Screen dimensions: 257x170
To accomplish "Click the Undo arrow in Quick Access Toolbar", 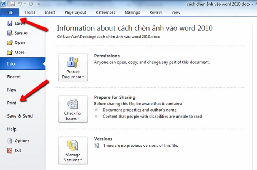I will (20, 4).
